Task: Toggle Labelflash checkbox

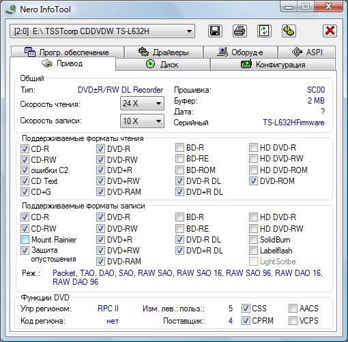Action: [x=253, y=251]
